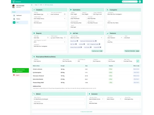The height and width of the screenshot is (115, 154).
Task: Click the OPD breadcrumb link
Action: [41, 5]
